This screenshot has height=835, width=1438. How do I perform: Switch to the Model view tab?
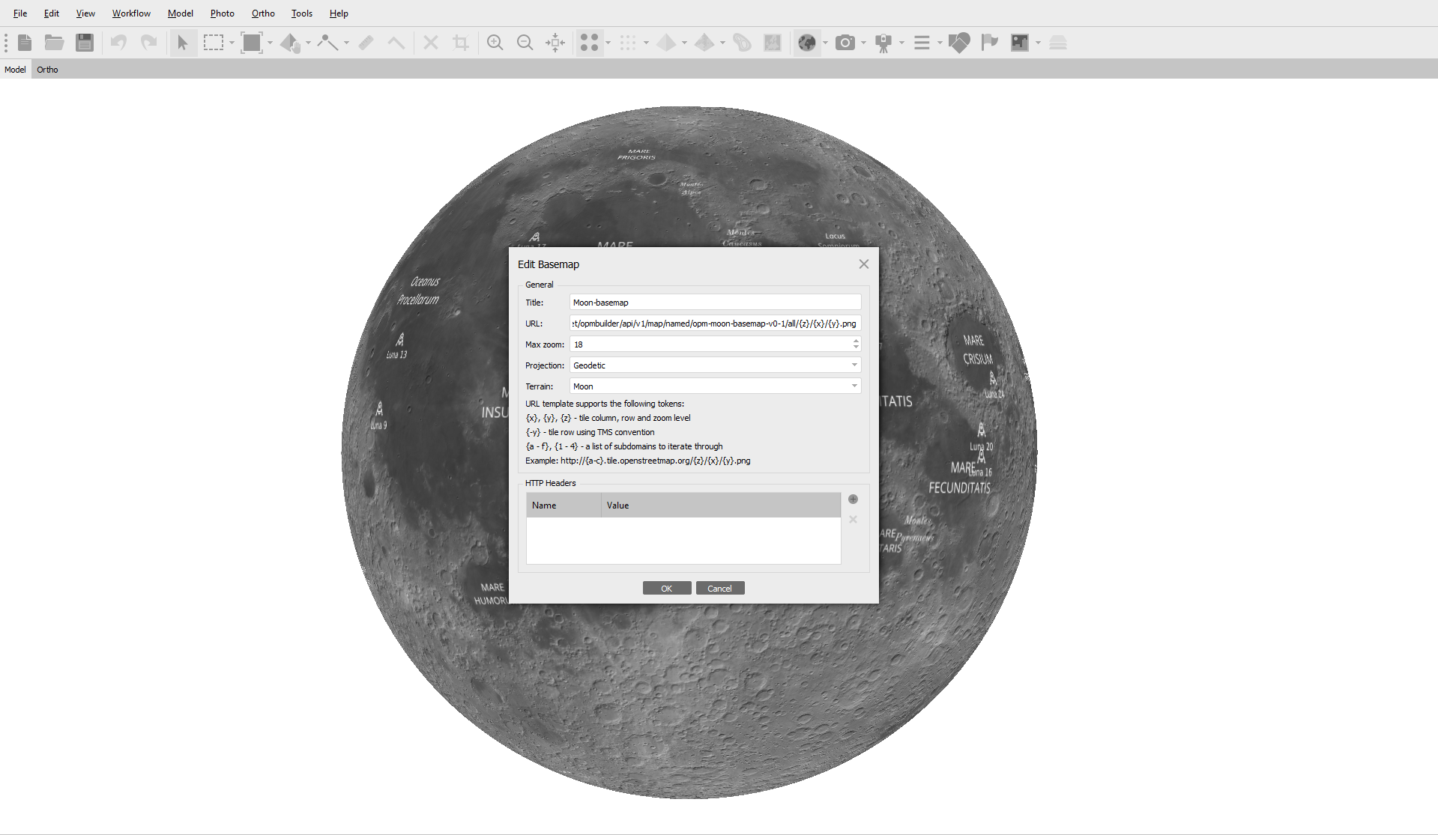15,70
